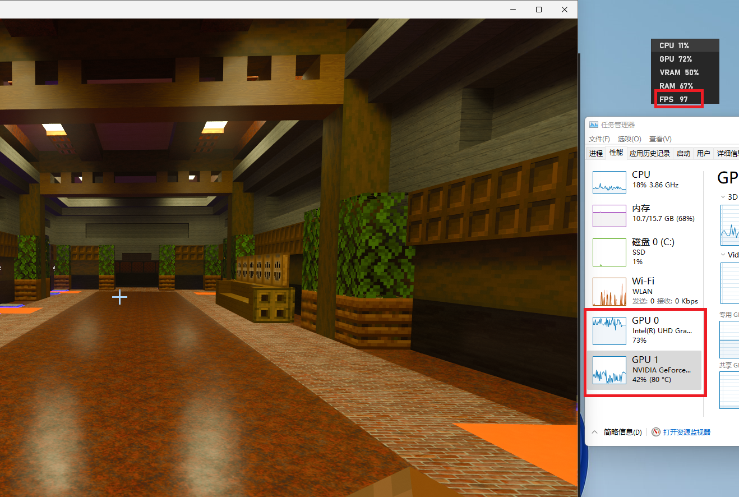Select the GPU 1 graph thumbnail

point(609,370)
